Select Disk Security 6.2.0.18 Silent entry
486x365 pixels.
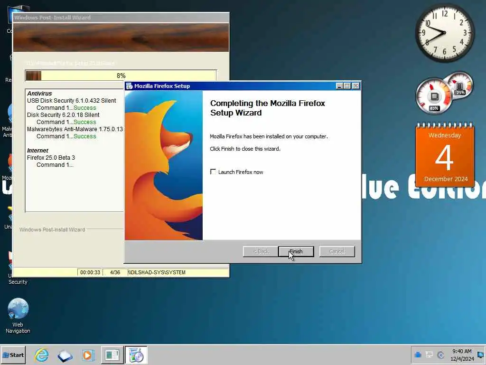pyautogui.click(x=63, y=115)
